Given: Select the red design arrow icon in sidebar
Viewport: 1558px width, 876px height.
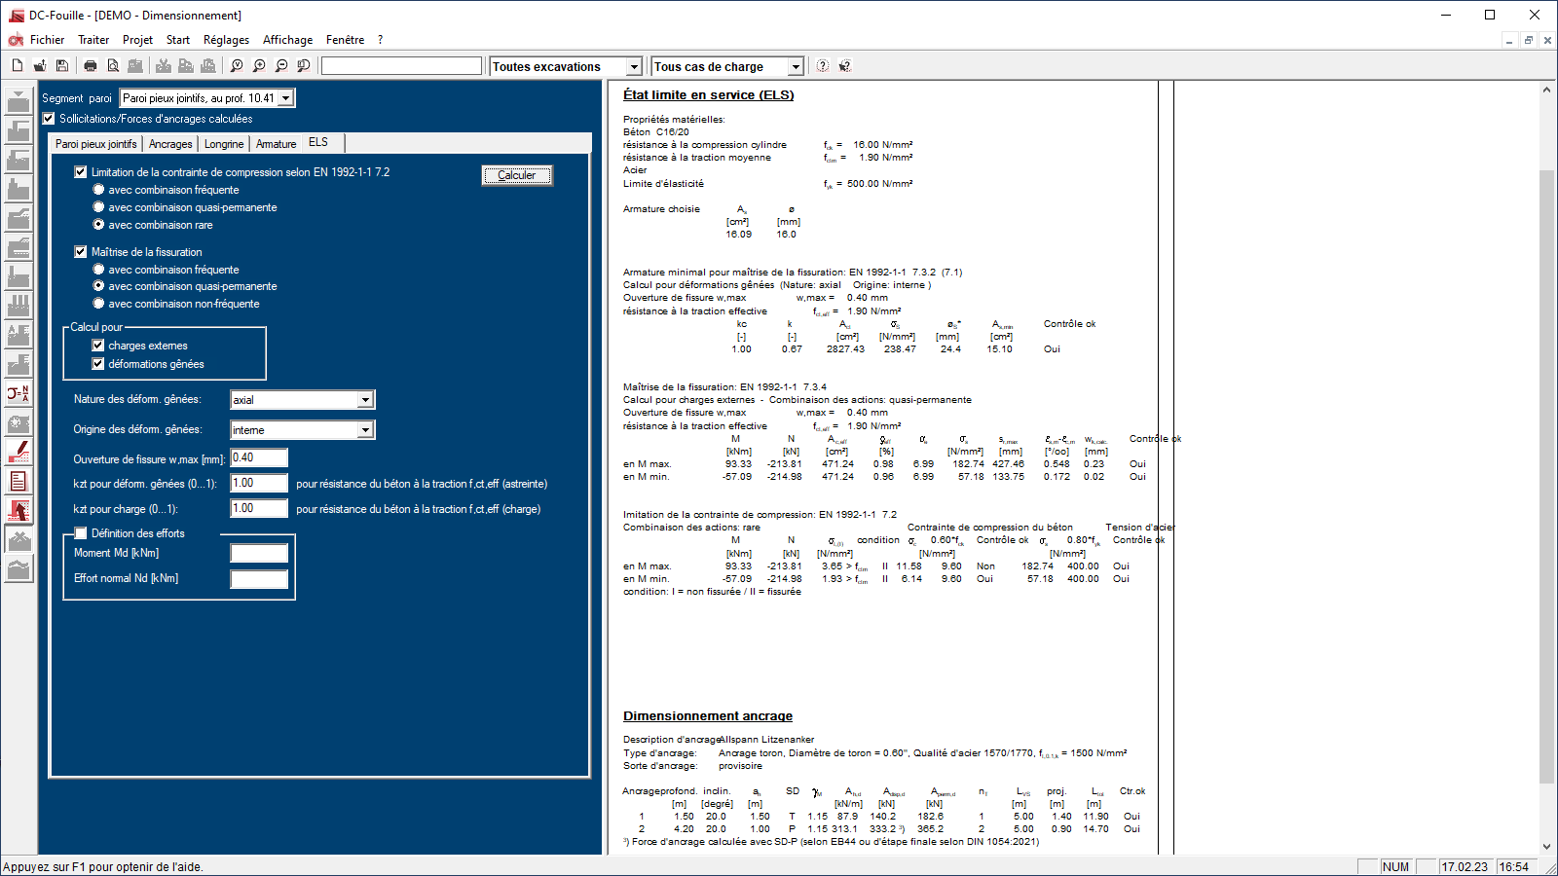Looking at the screenshot, I should pyautogui.click(x=19, y=510).
